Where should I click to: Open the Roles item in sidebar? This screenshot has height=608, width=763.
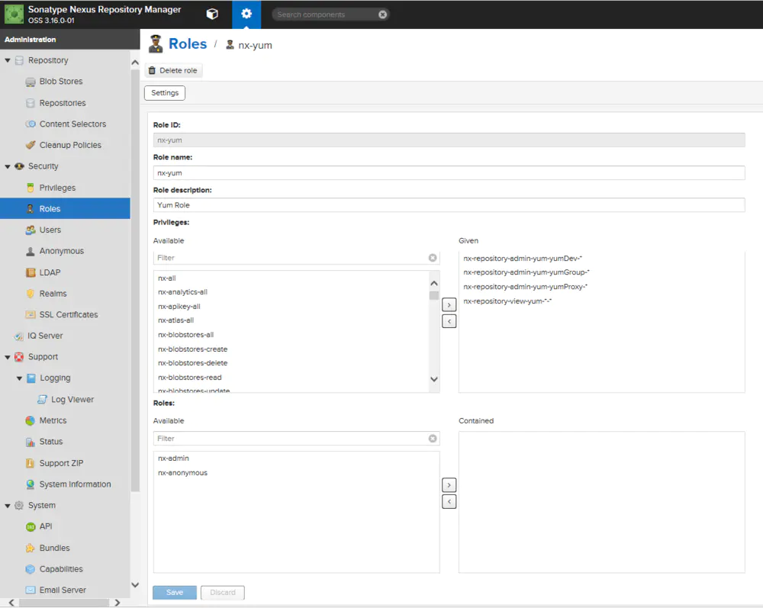coord(65,209)
